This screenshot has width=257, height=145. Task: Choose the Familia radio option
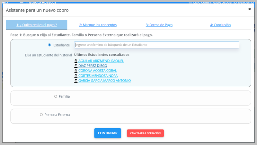tap(56, 96)
